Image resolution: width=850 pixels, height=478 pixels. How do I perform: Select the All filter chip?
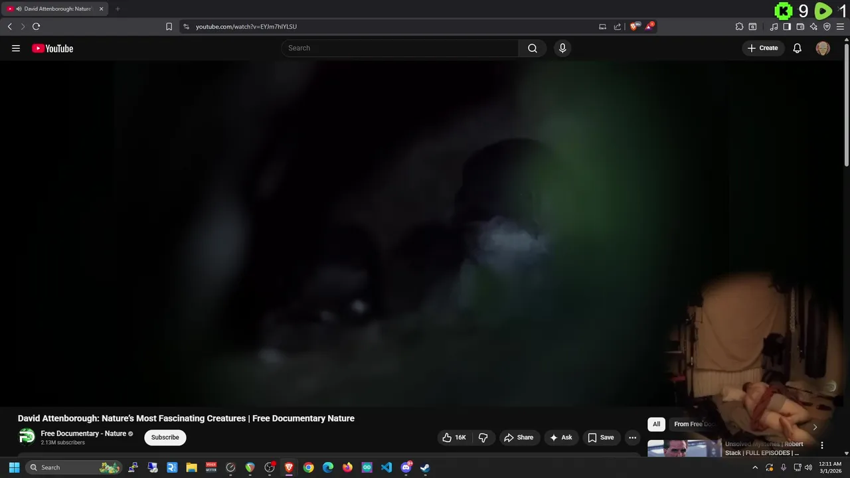point(656,424)
